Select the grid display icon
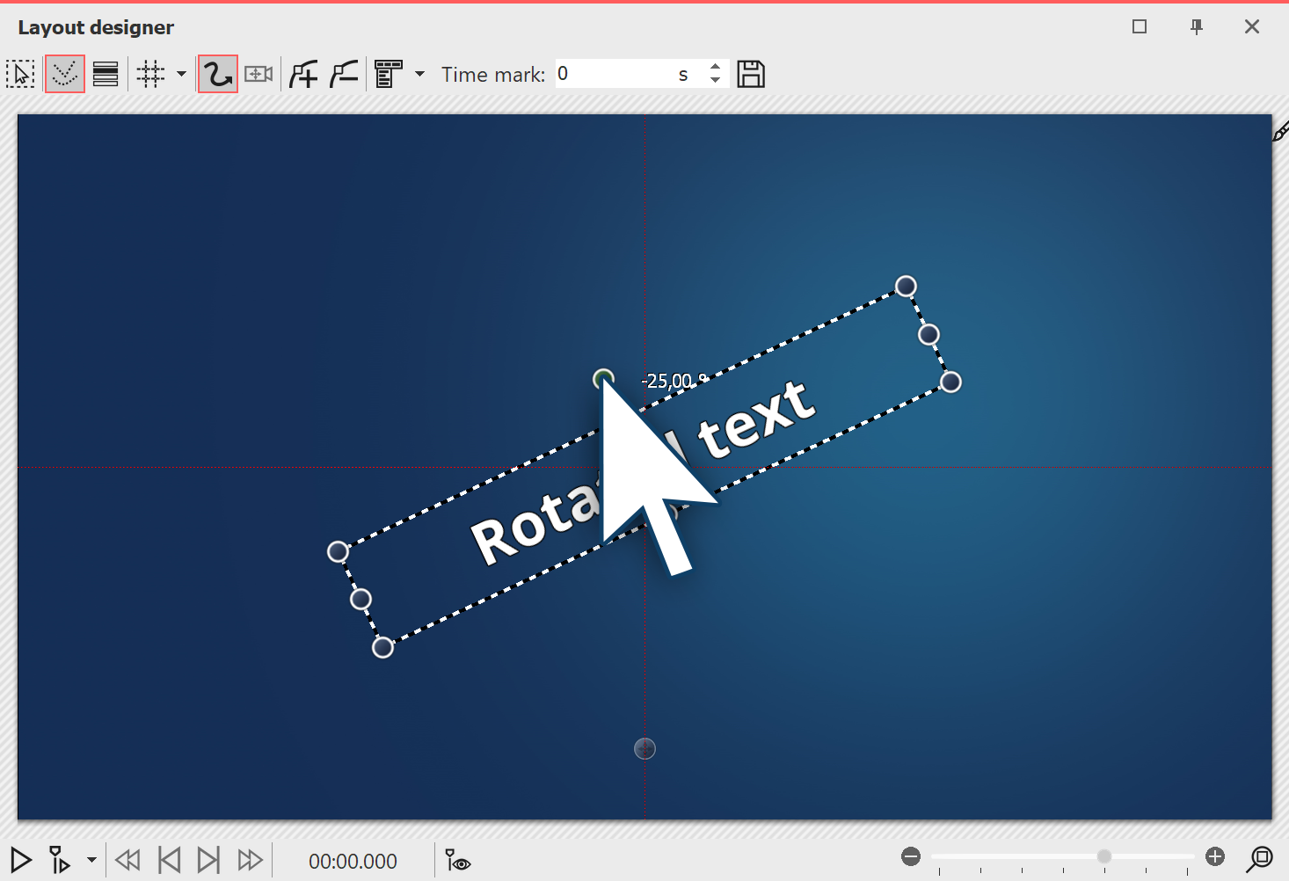Viewport: 1289px width, 881px height. [x=148, y=73]
